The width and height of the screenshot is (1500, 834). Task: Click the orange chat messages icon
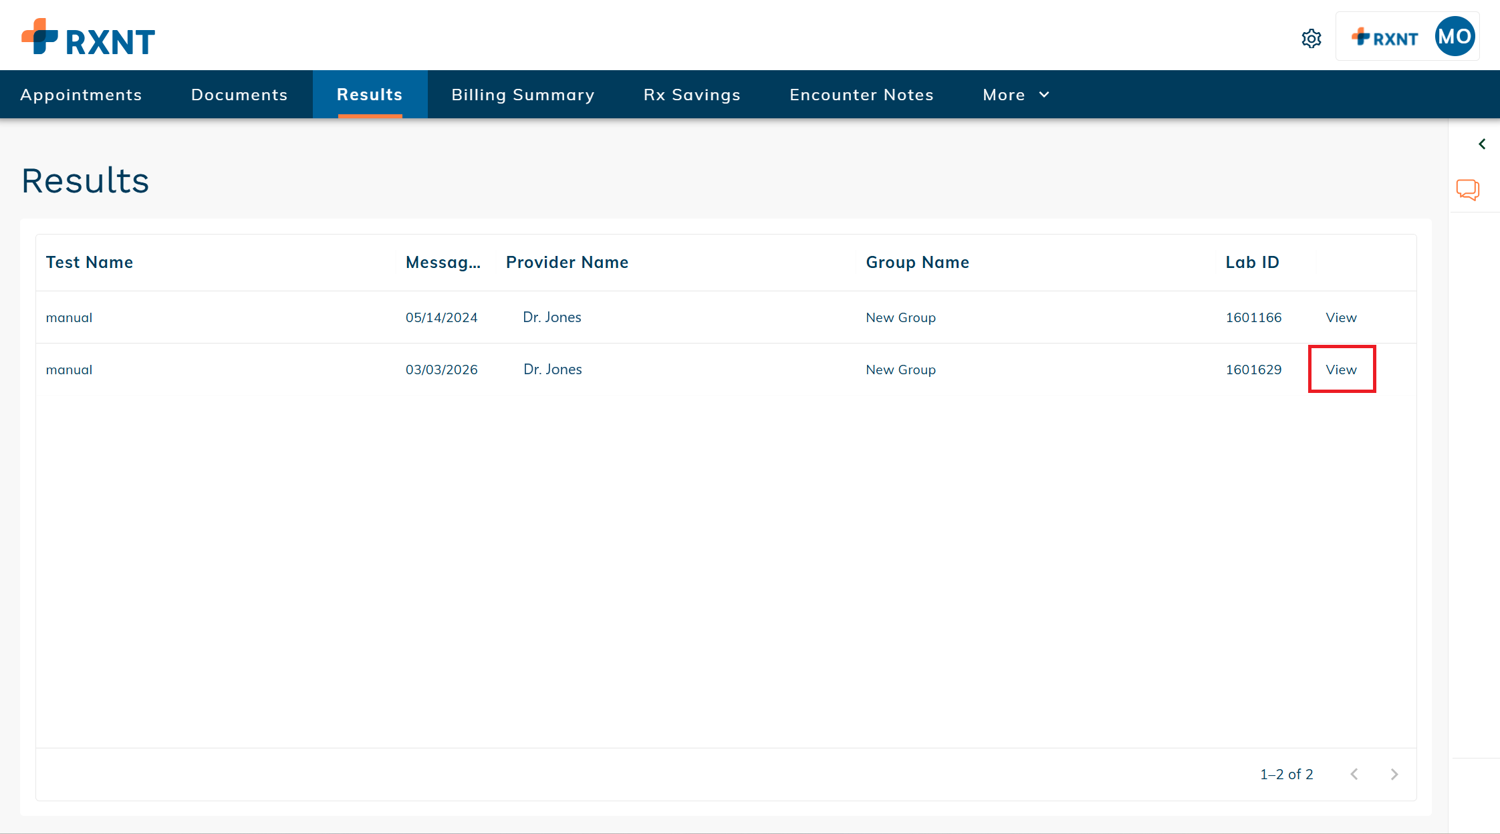1467,190
